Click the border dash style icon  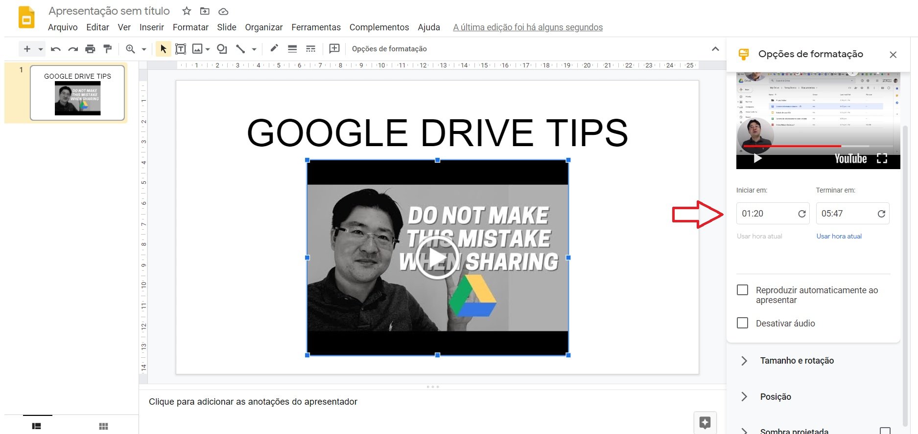tap(311, 49)
